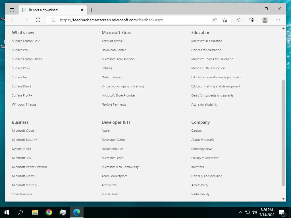Open the Windows Start button

pyautogui.click(x=7, y=212)
